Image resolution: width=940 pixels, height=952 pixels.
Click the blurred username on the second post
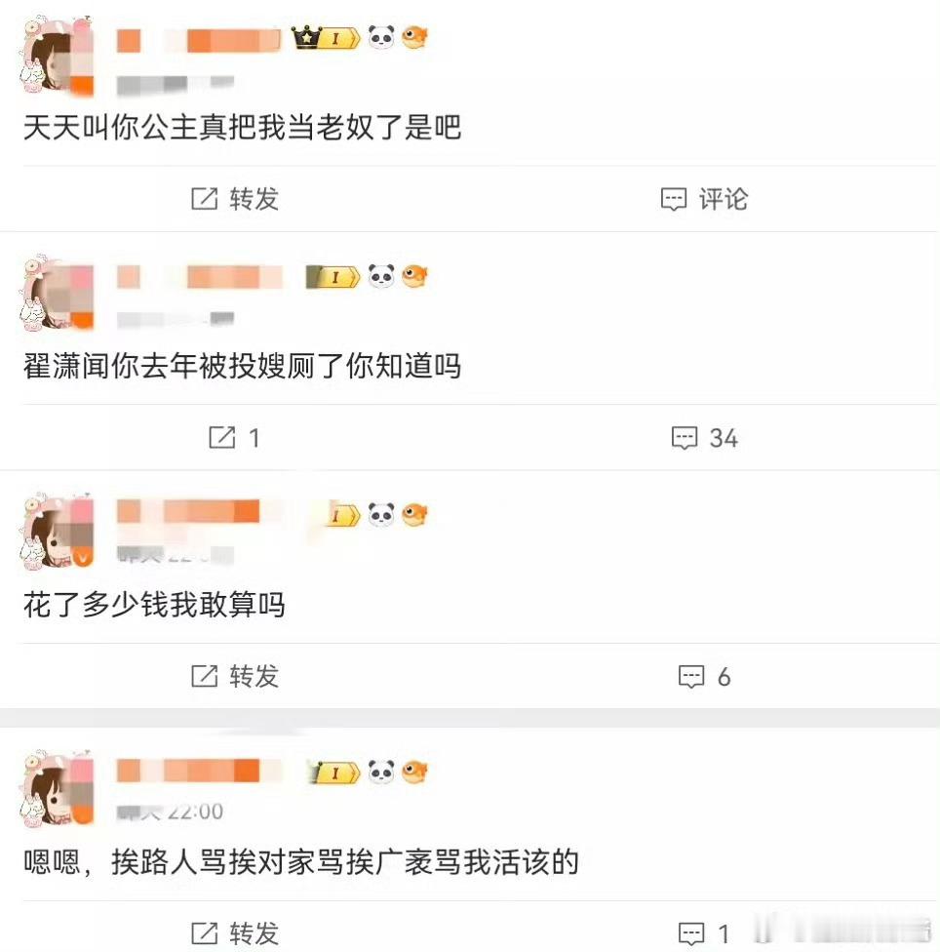point(200,277)
